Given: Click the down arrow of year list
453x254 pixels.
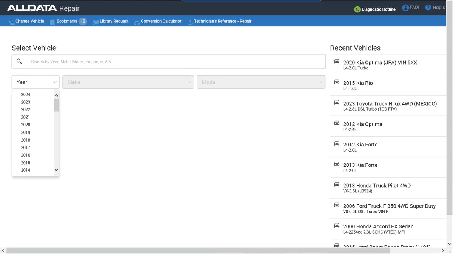Looking at the screenshot, I should coord(57,170).
